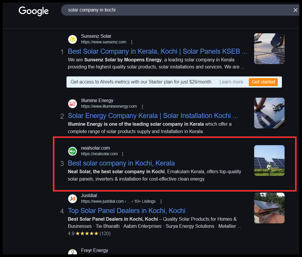Screen dimensions: 302x257
Task: Open 'Top Solar Panel Dealers in Kochi' result
Action: 126,211
